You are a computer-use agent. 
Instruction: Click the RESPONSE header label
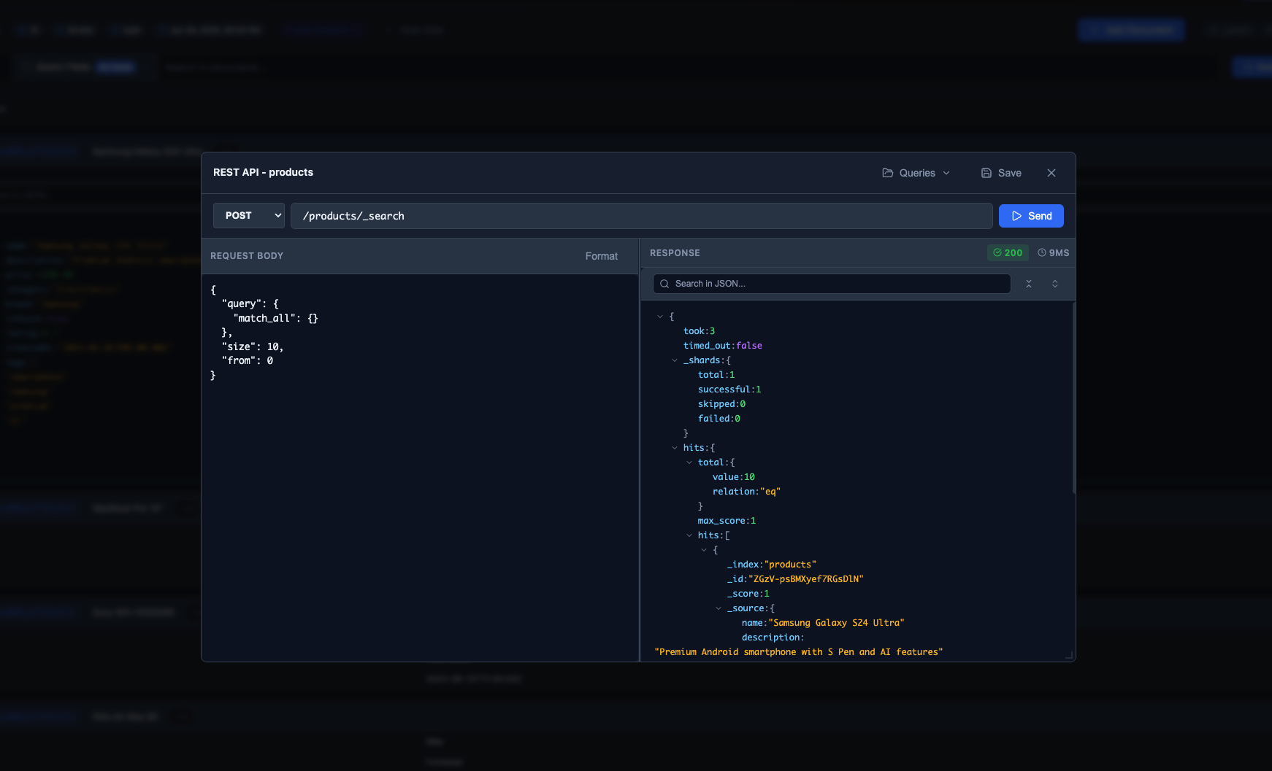point(675,253)
